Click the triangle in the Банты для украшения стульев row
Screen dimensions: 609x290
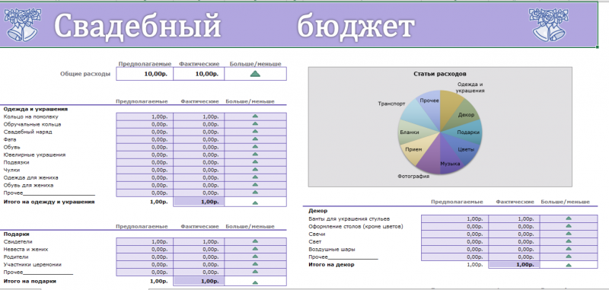(x=569, y=218)
